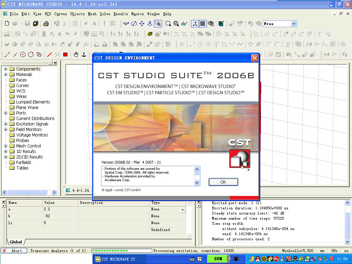The height and width of the screenshot is (264, 352).
Task: Pick the edge midpoint pick tool
Action: point(15,55)
